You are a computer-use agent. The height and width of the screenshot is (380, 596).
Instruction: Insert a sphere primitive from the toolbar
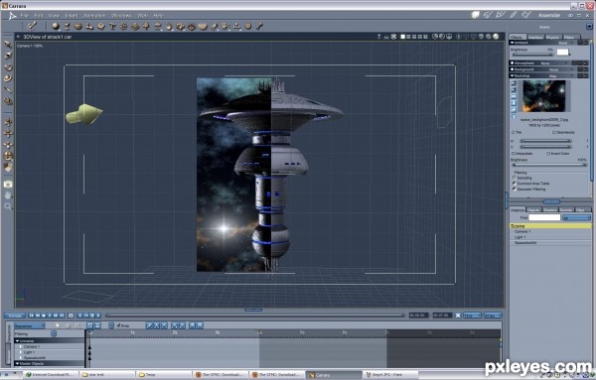click(56, 26)
